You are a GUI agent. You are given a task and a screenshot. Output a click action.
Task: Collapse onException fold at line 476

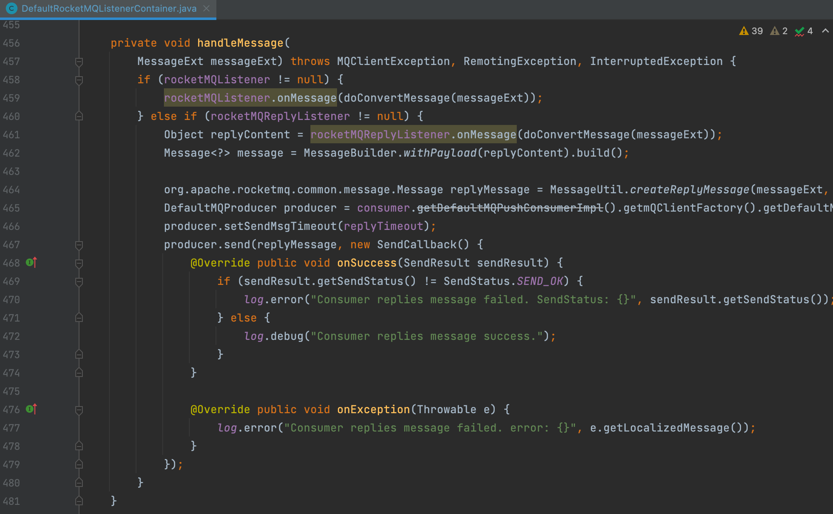79,410
